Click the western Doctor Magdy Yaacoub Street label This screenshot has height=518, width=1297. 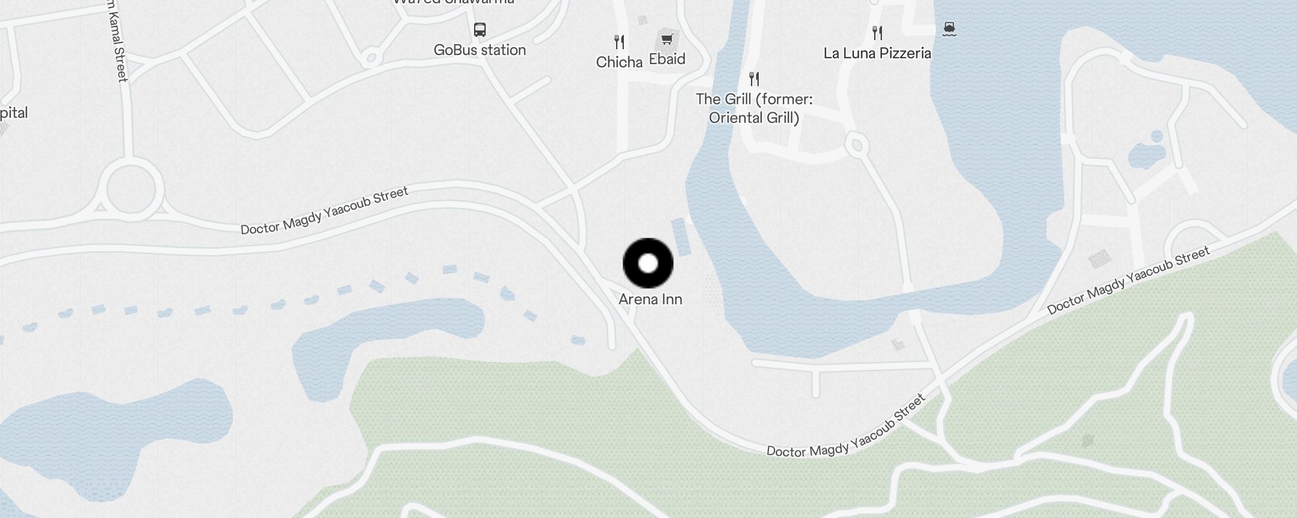point(324,210)
